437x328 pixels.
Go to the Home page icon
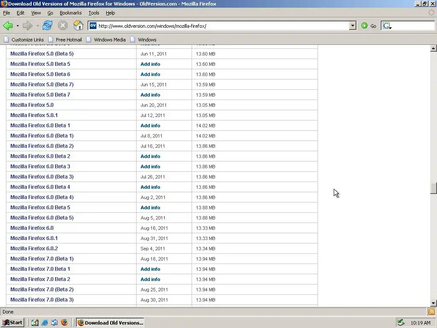click(x=79, y=26)
